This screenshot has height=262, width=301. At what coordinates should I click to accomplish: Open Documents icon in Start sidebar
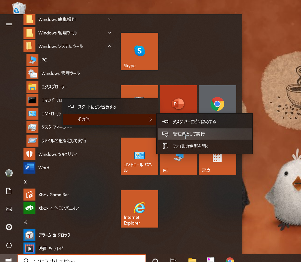[x=9, y=191]
